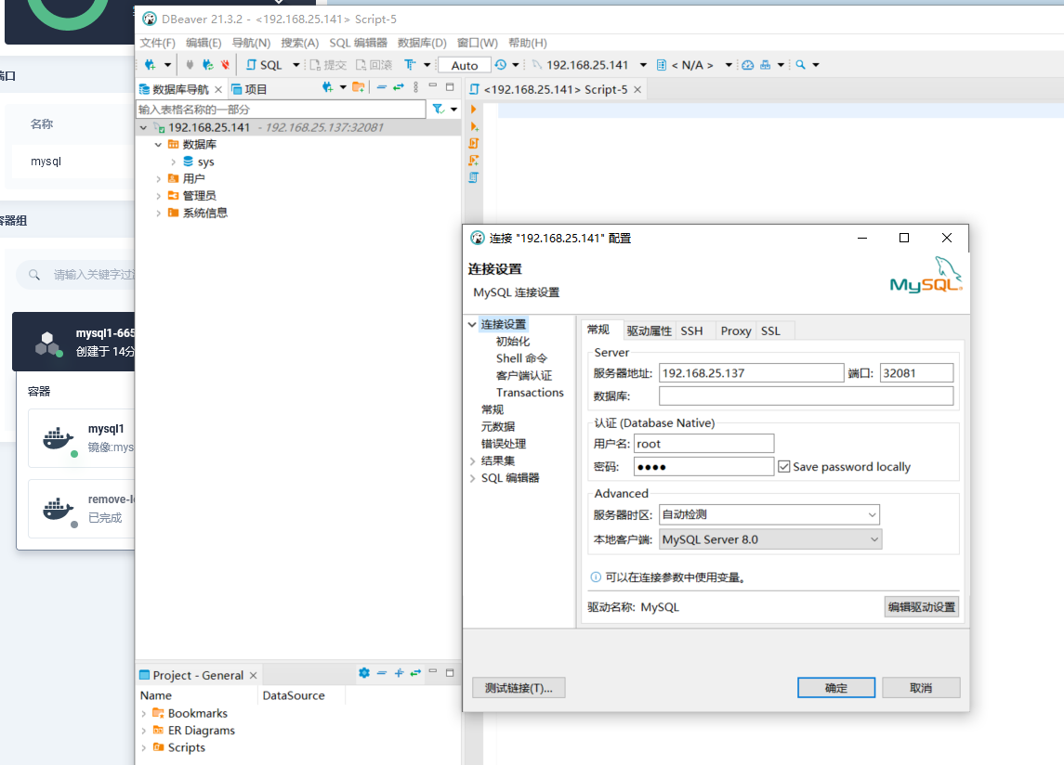
Task: Expand the 用户 folder node
Action: pos(158,179)
